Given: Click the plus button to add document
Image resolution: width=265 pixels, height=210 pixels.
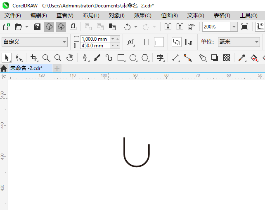Looking at the screenshot, I should point(57,68).
